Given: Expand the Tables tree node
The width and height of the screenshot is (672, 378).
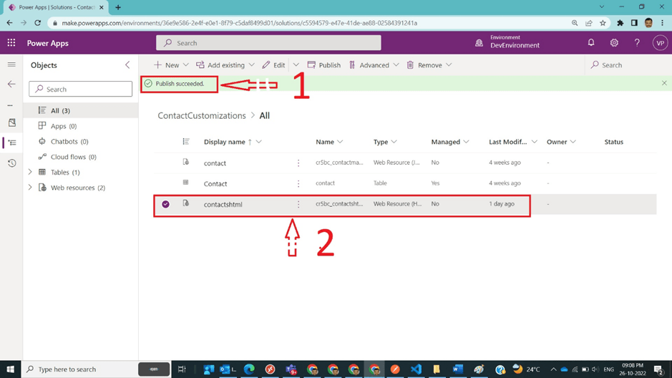Looking at the screenshot, I should click(30, 173).
